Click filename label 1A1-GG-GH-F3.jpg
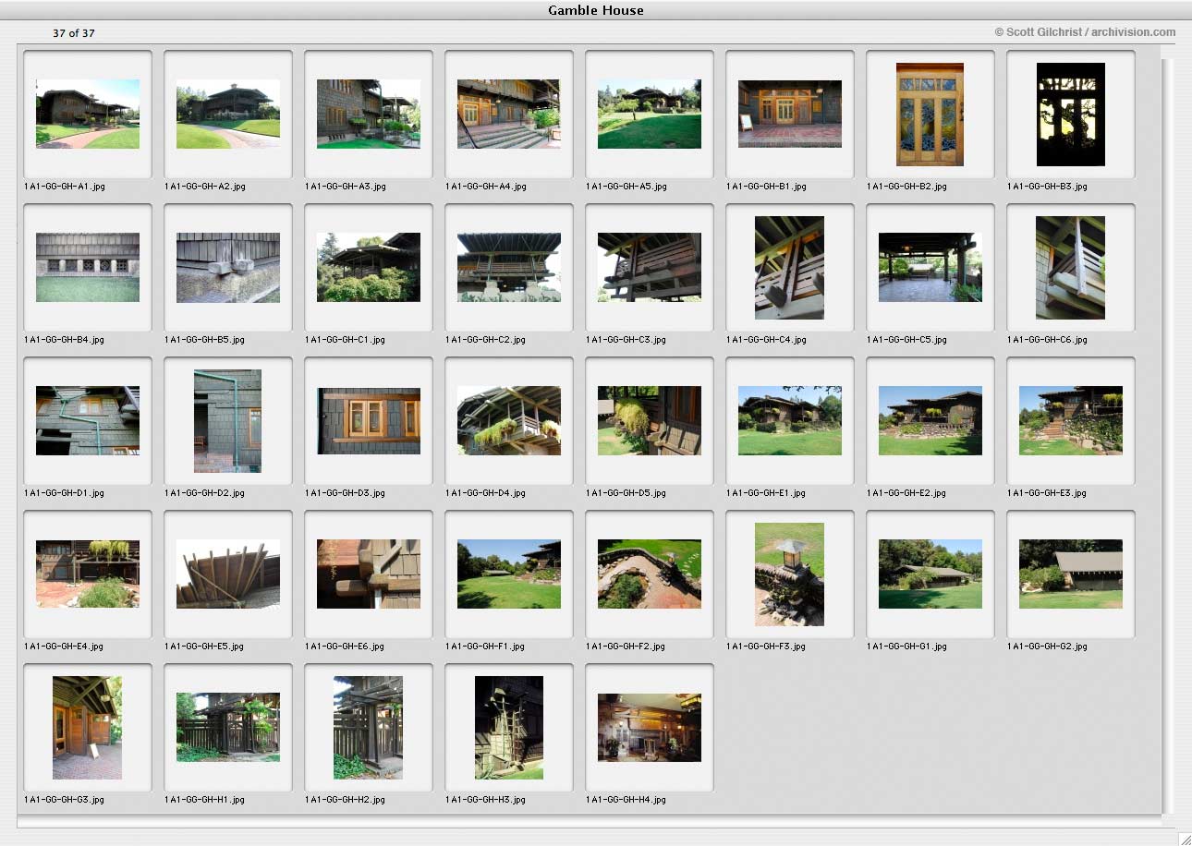This screenshot has height=846, width=1192. coord(767,647)
